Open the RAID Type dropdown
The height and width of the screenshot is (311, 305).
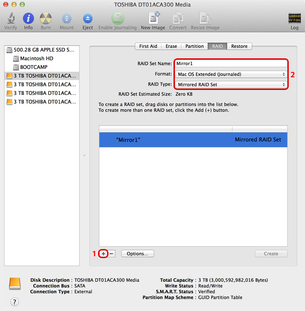point(231,85)
